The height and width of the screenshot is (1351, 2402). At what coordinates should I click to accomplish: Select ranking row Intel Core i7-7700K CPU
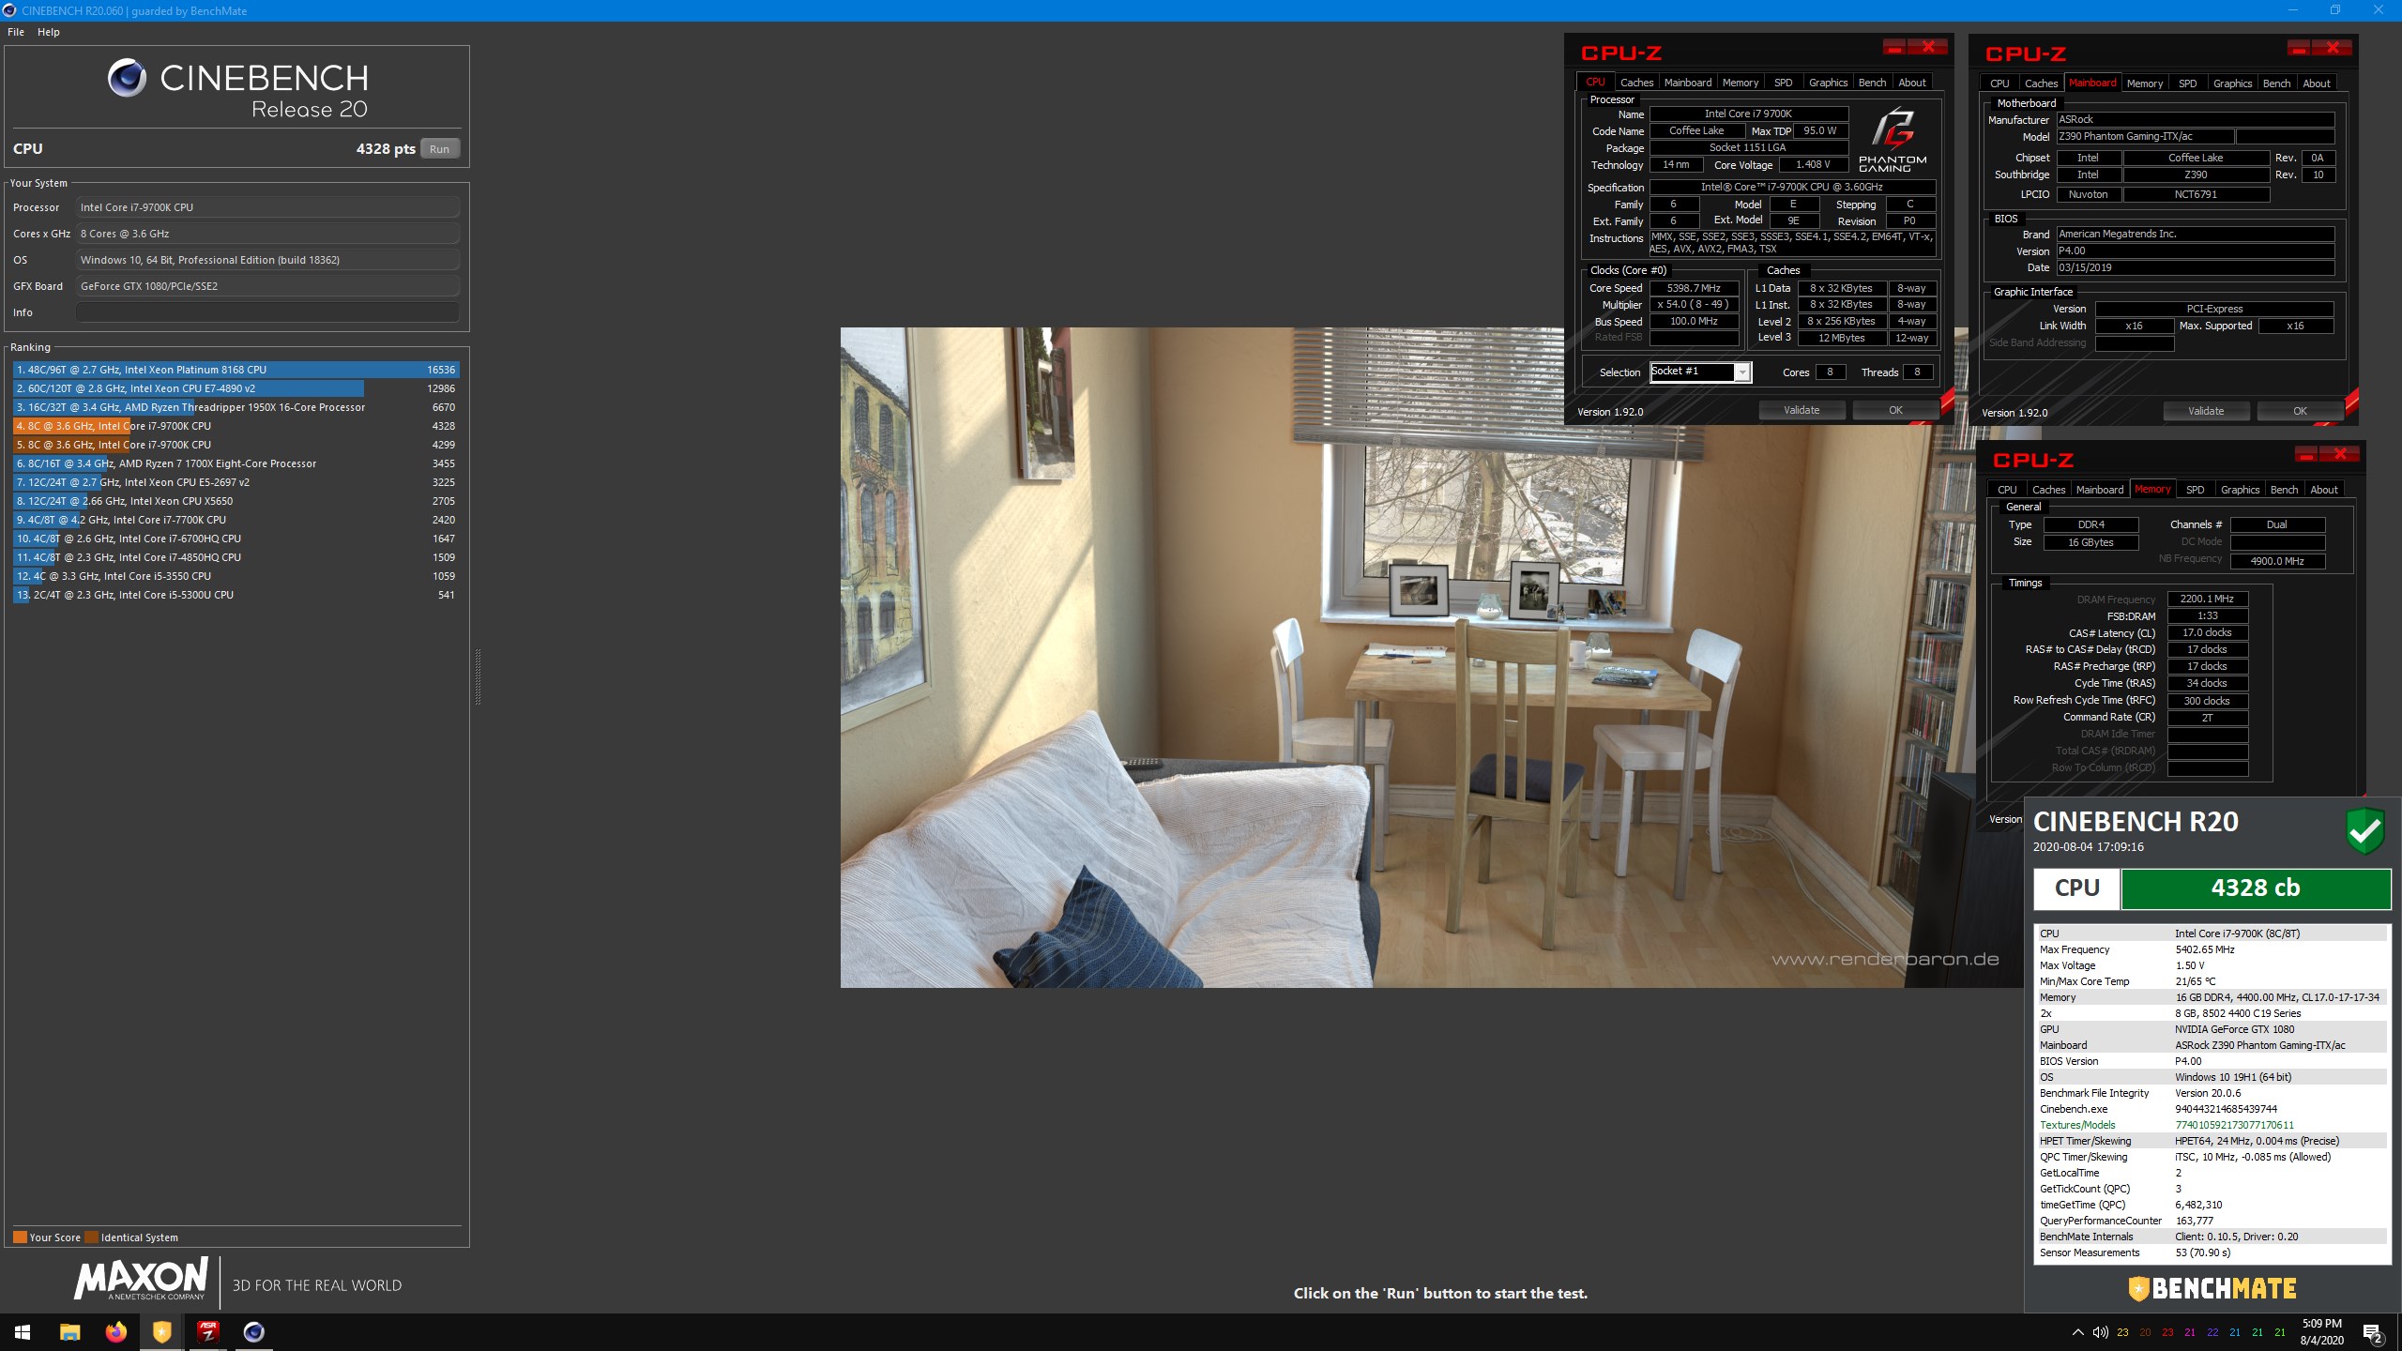[x=236, y=520]
